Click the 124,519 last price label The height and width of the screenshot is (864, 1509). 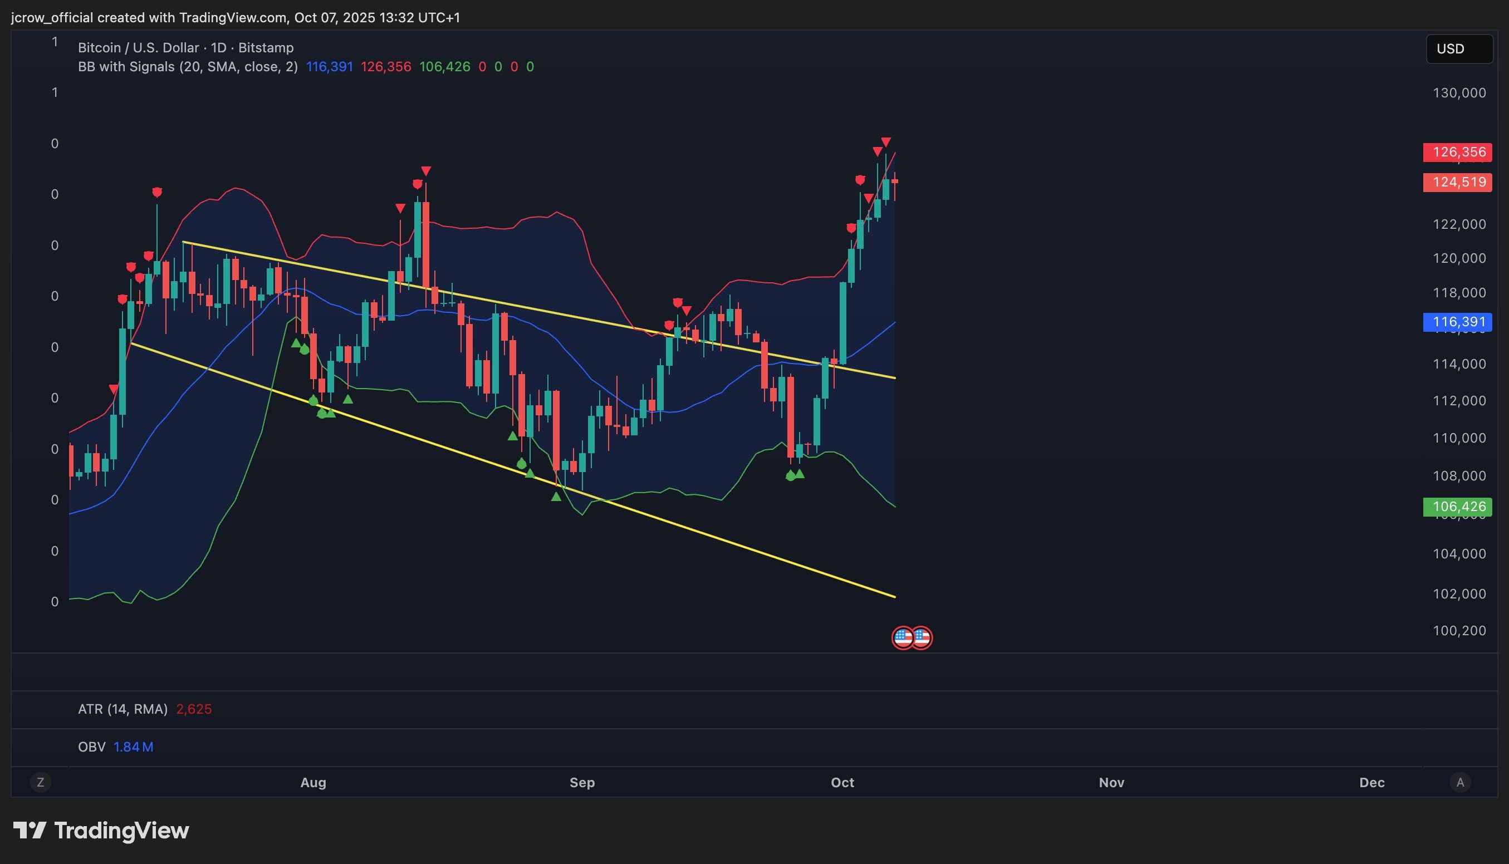click(x=1458, y=182)
